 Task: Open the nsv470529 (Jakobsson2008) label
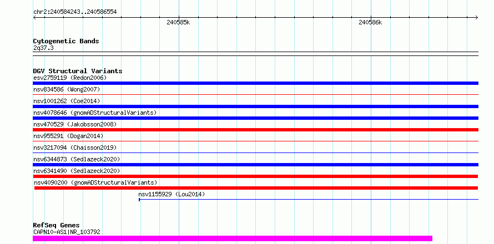[x=75, y=124]
